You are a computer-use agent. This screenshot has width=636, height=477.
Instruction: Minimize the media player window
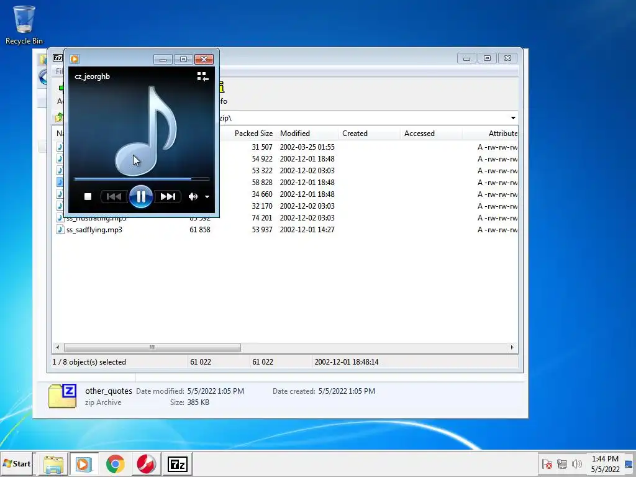tap(163, 60)
